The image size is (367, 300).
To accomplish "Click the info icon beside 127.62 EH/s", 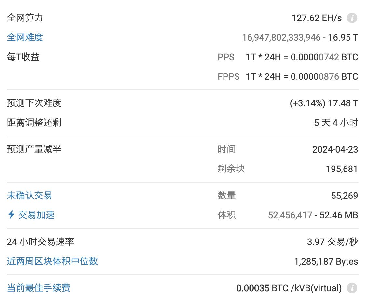I will pos(351,18).
